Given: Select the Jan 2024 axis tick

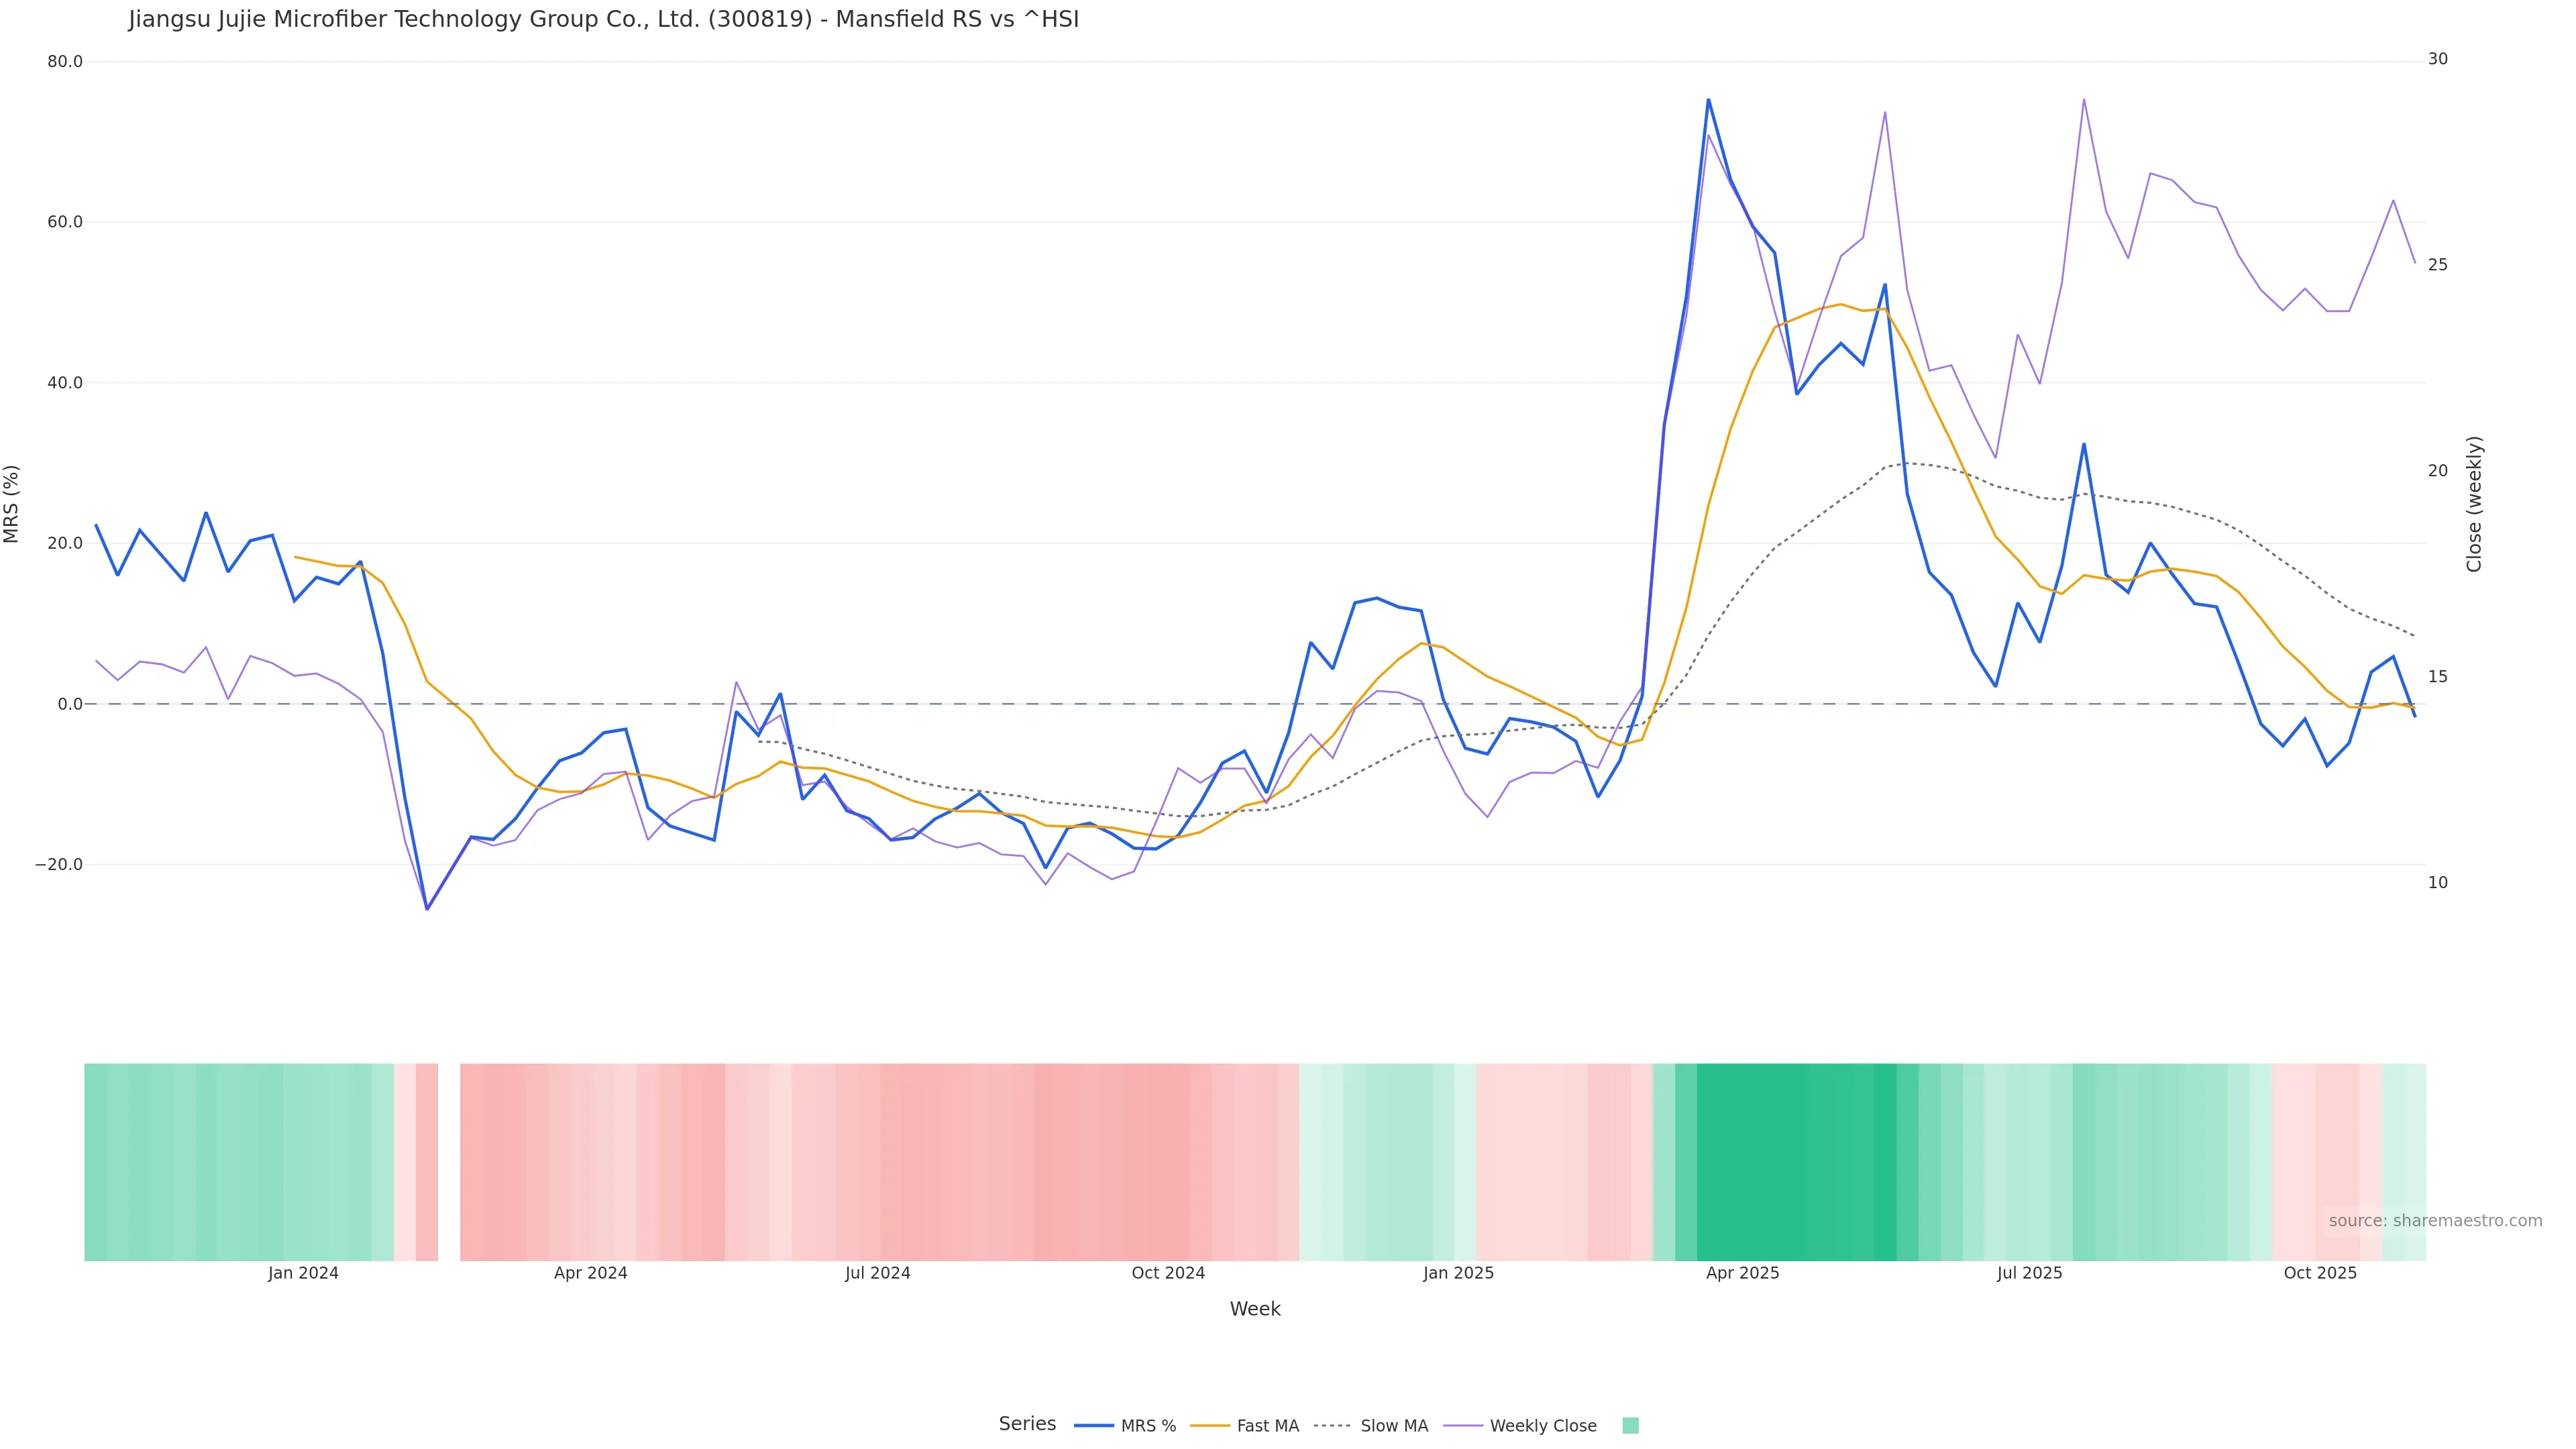Looking at the screenshot, I should coord(303,1273).
